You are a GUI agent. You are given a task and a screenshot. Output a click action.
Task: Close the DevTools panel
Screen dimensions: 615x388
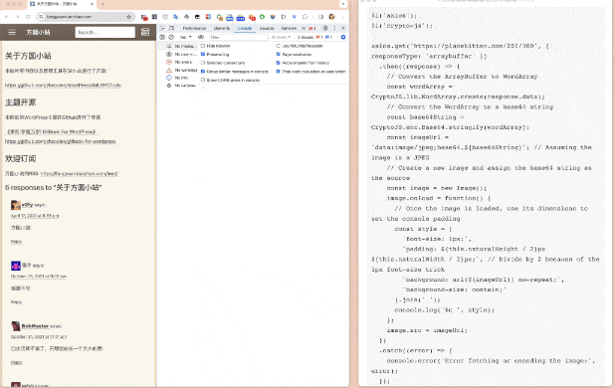pos(343,28)
